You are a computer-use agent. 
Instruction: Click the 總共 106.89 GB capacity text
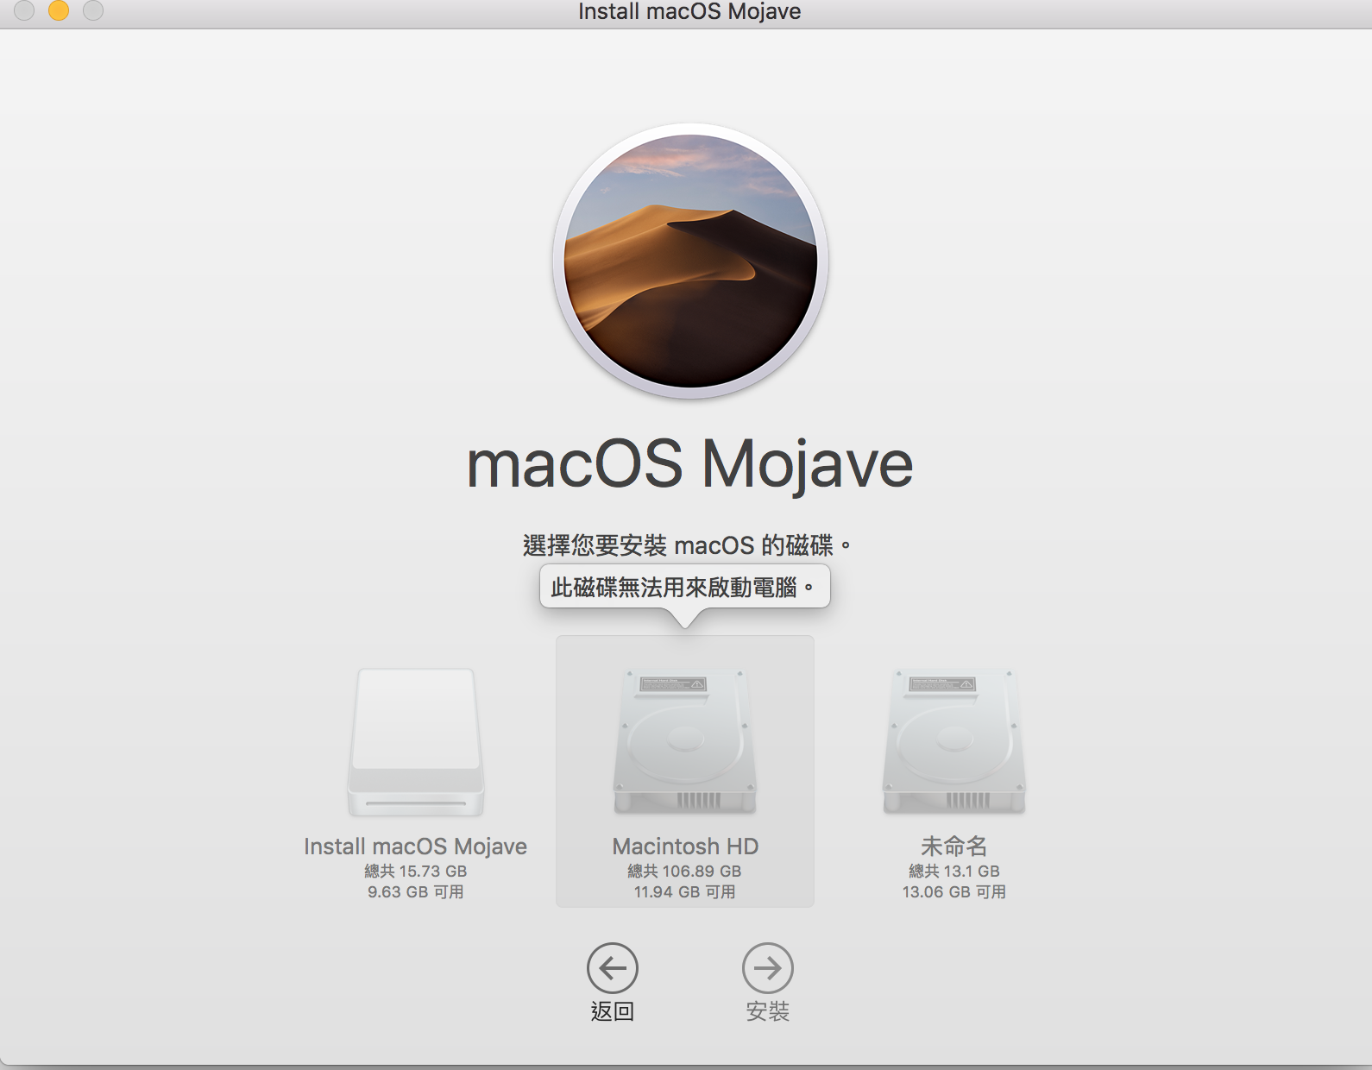pyautogui.click(x=684, y=872)
